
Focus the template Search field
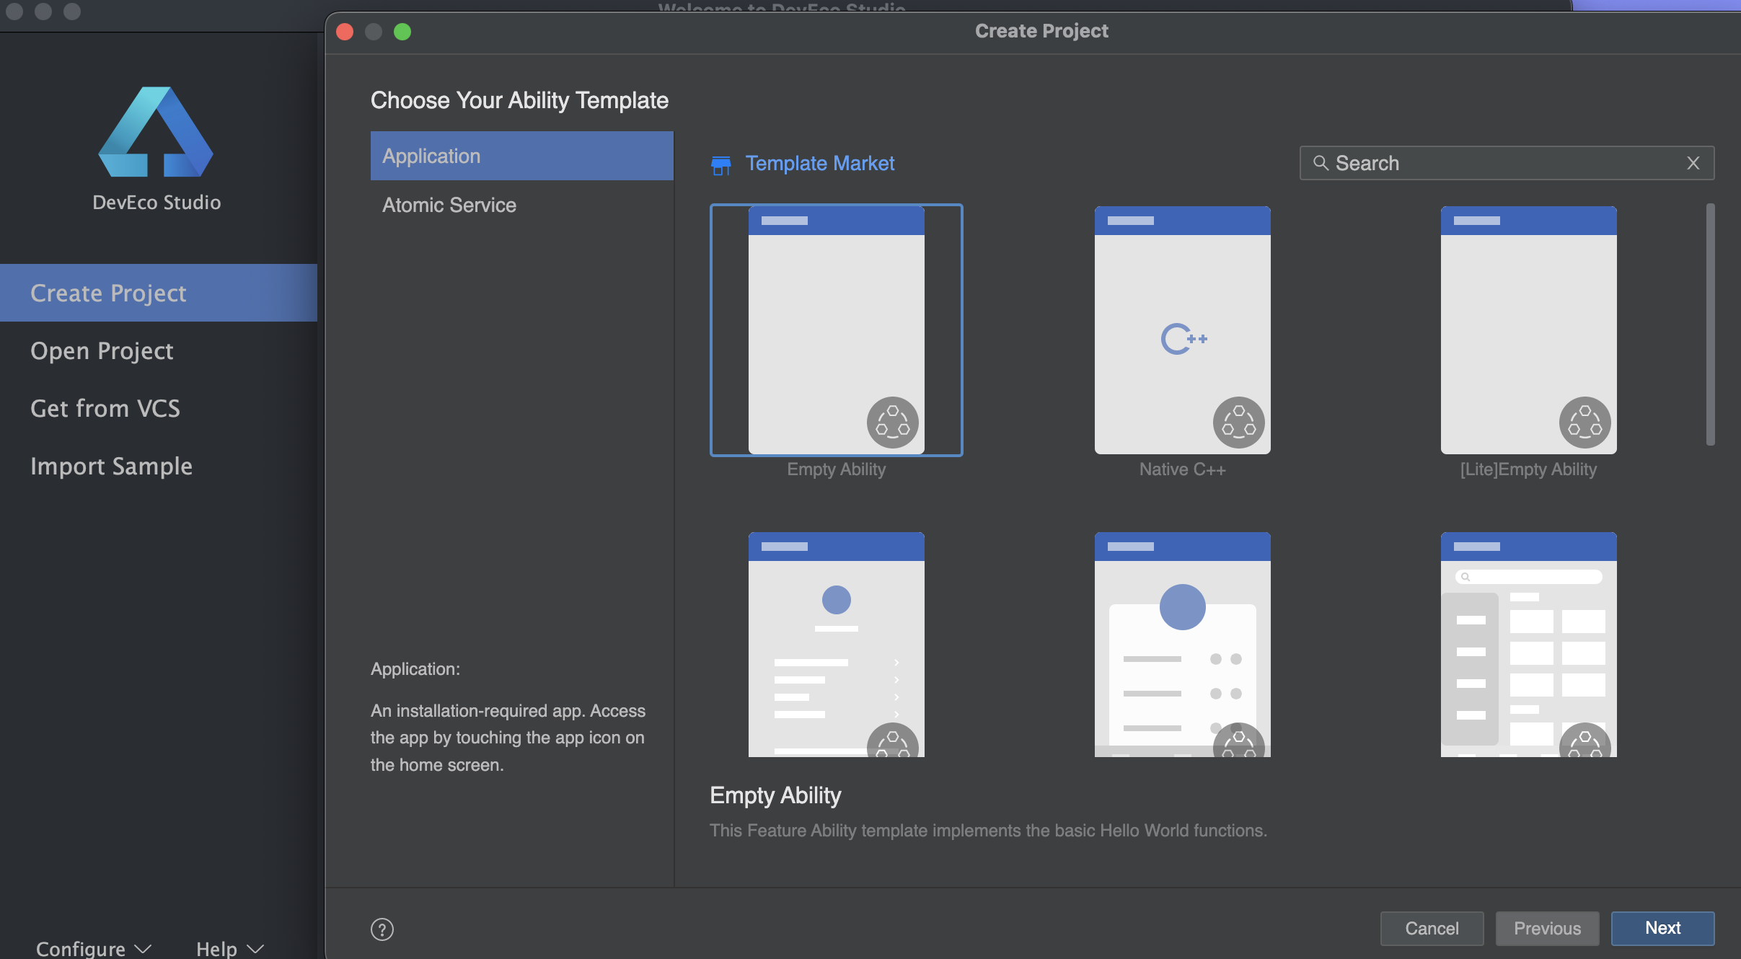tap(1507, 163)
